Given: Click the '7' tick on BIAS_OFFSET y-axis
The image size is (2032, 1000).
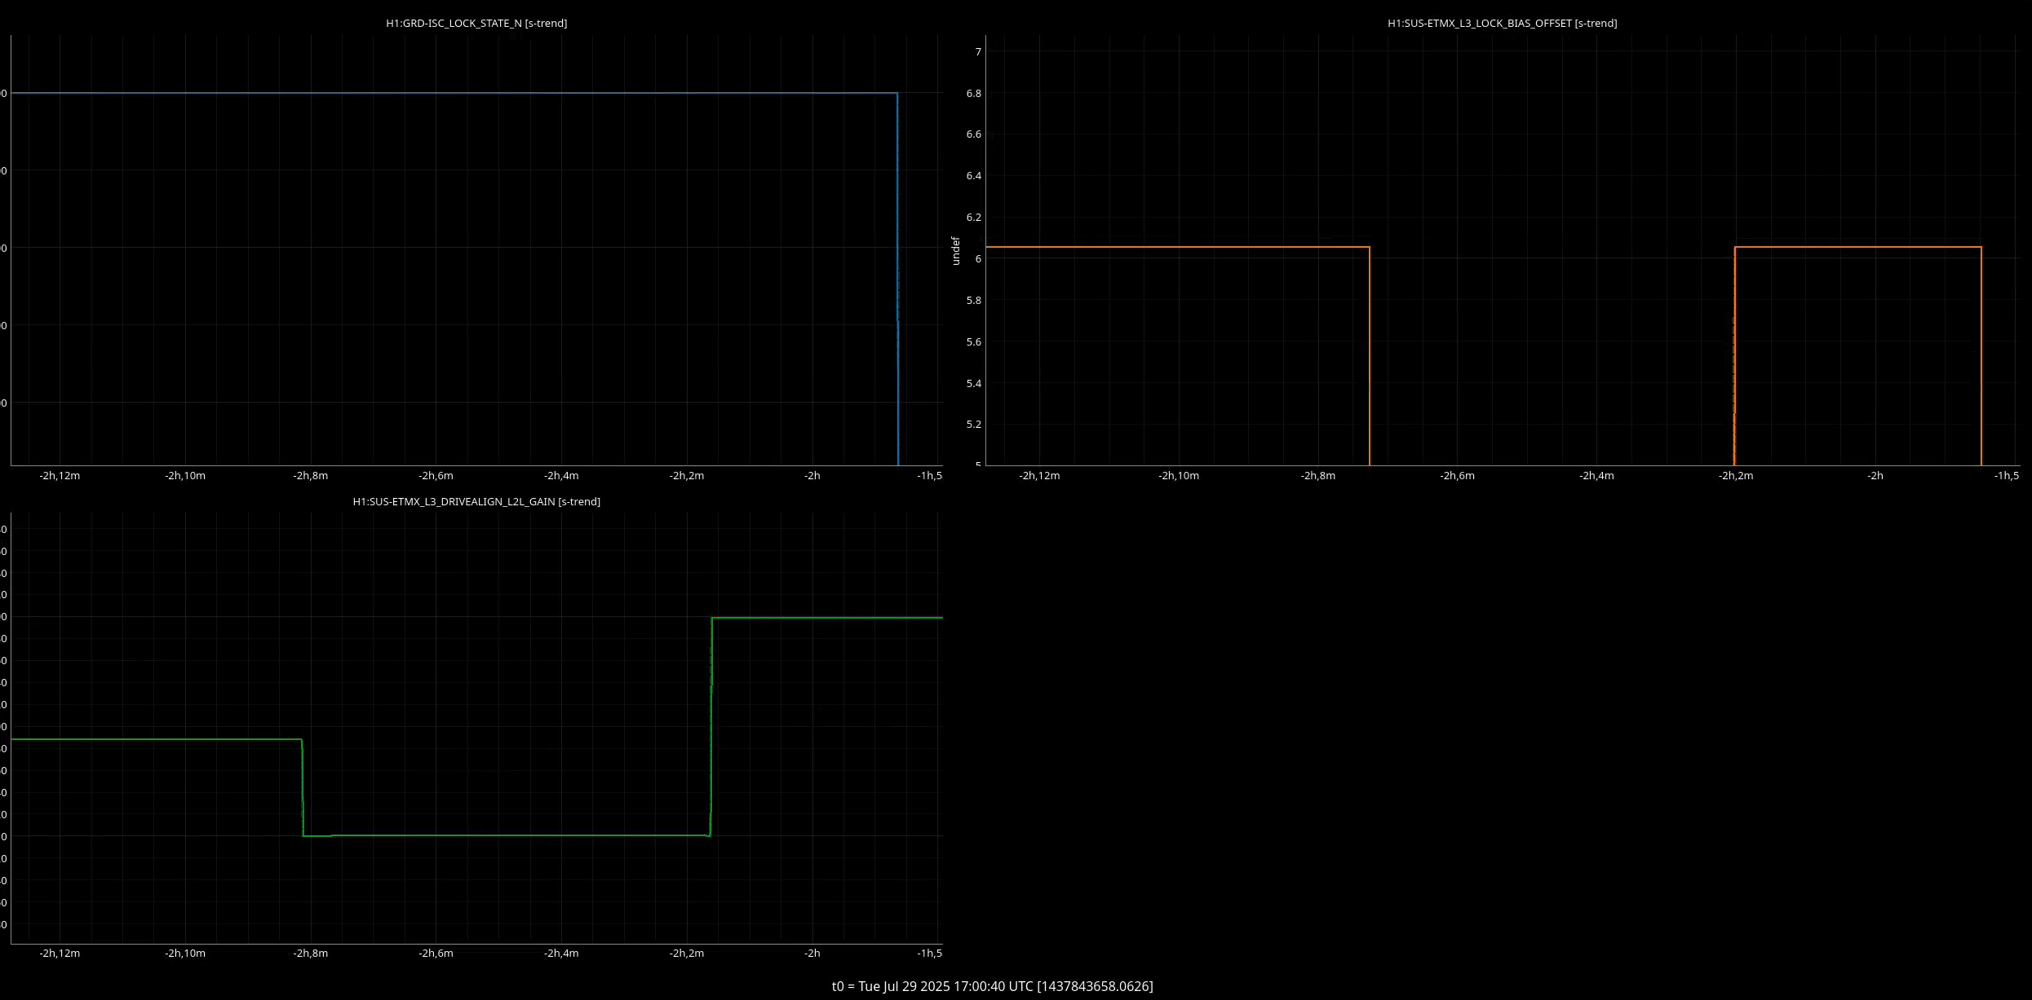Looking at the screenshot, I should tap(978, 52).
